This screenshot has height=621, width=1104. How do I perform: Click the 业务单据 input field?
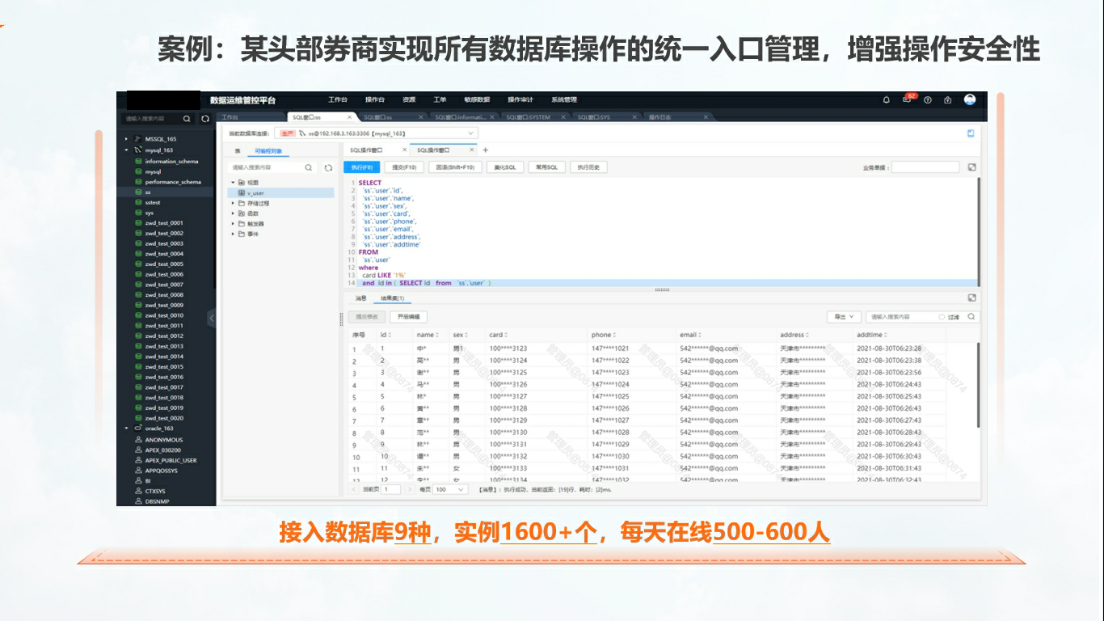coord(925,167)
